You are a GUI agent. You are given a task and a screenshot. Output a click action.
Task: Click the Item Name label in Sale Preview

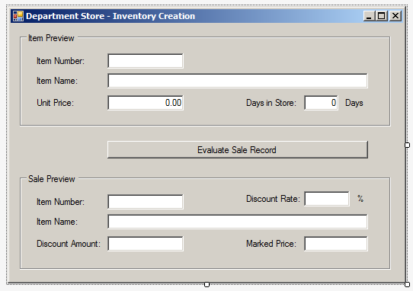[57, 222]
